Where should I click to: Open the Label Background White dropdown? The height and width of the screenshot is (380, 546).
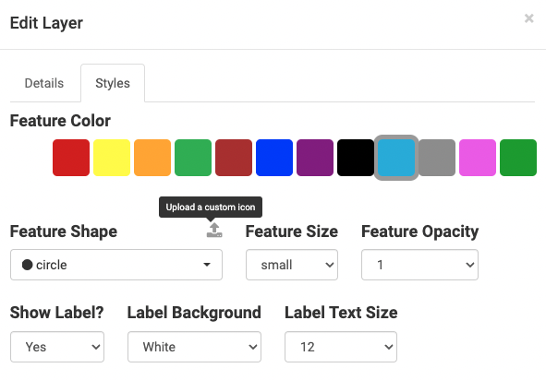194,347
